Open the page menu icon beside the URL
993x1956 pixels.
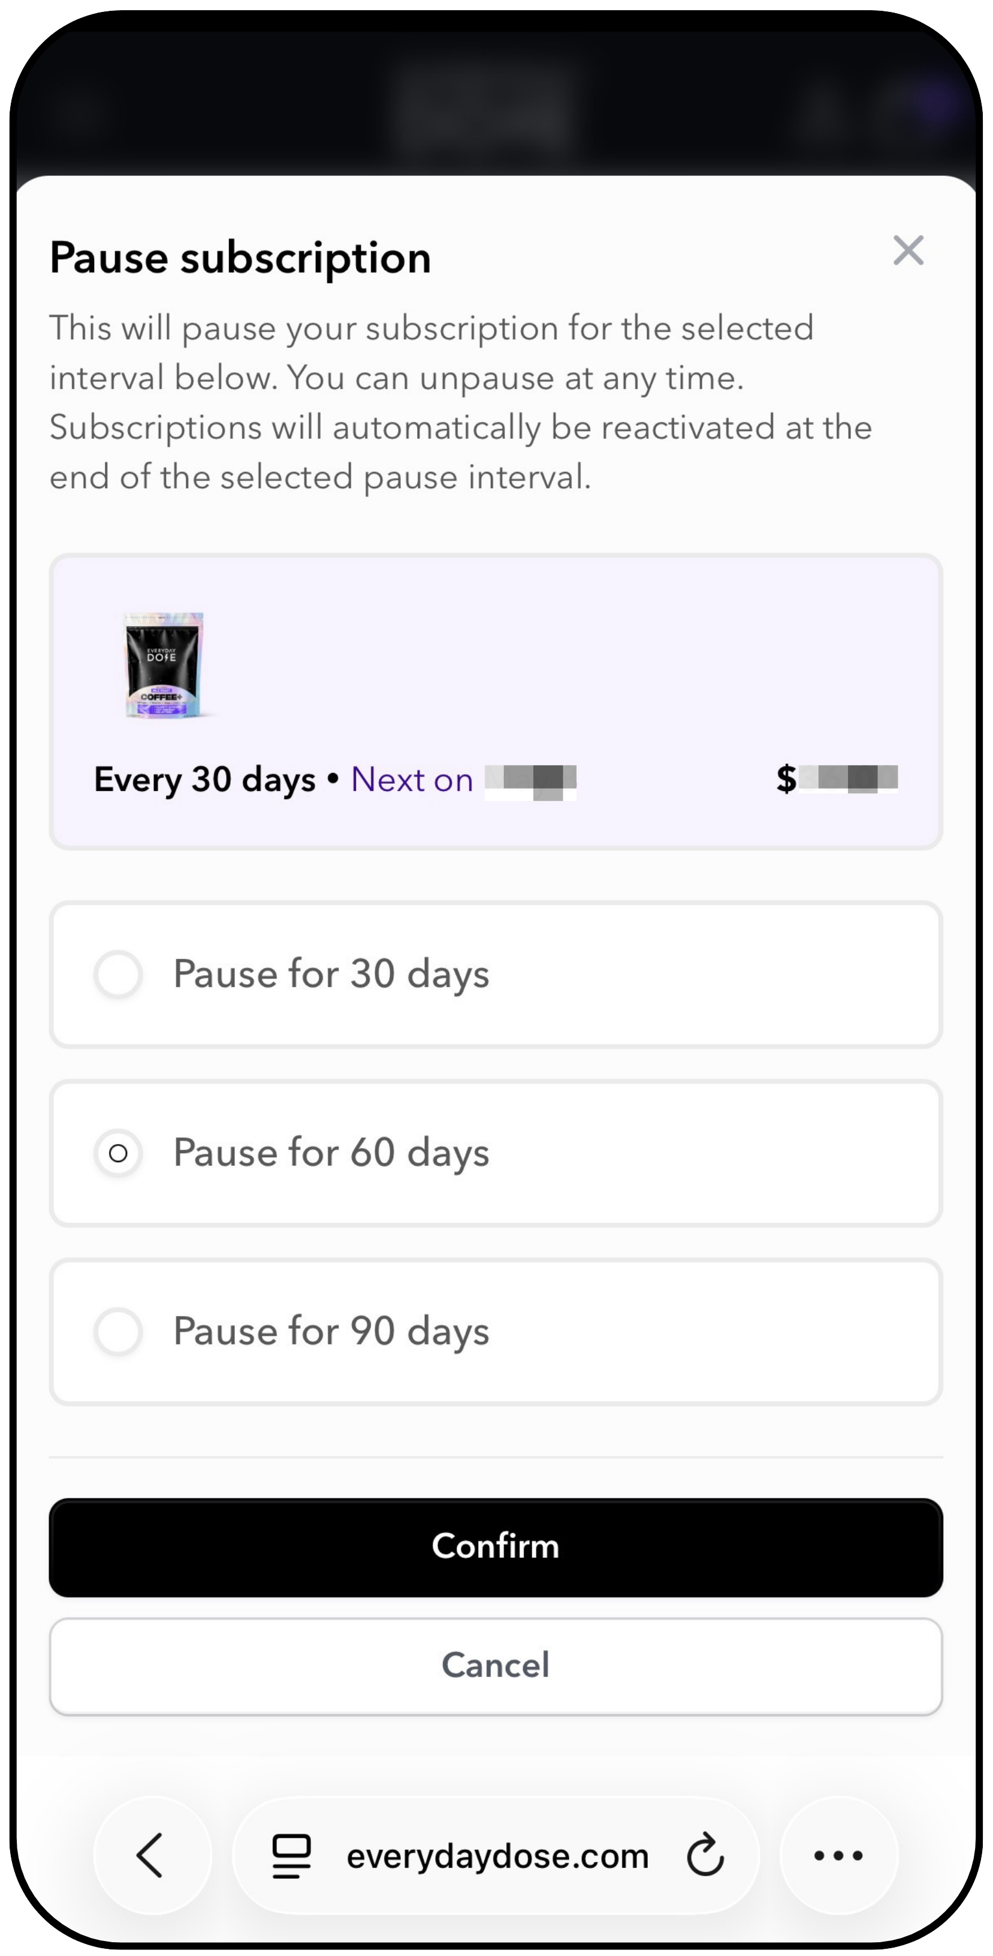(x=292, y=1856)
